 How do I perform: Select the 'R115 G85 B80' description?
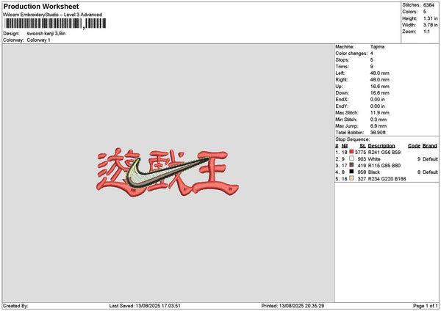384,166
